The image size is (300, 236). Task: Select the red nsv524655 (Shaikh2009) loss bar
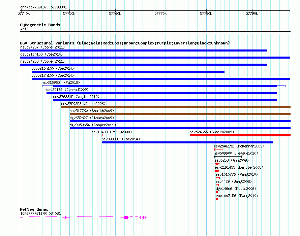[x=240, y=135]
